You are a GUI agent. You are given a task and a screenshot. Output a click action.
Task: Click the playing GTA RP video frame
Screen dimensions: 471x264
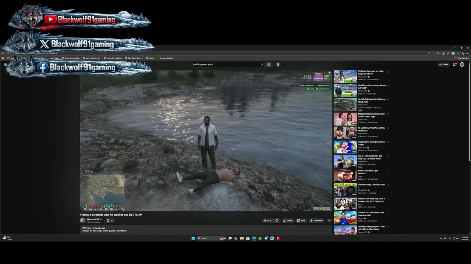pos(206,140)
